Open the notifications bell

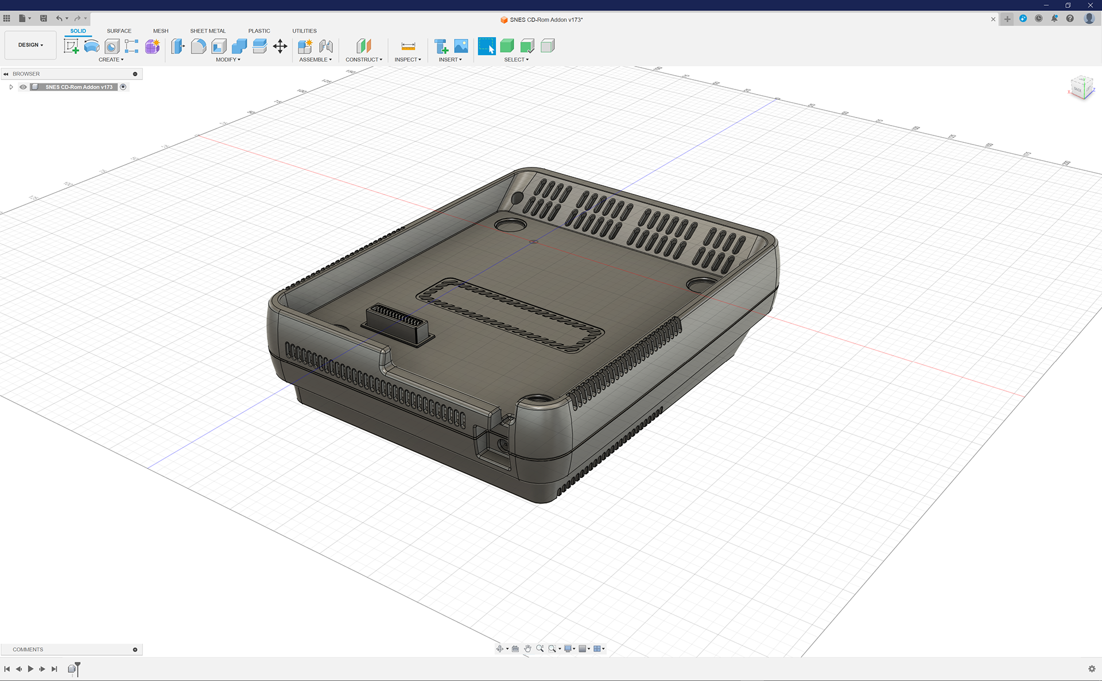1054,18
